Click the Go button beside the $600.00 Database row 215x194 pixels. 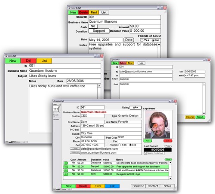tap(66, 163)
